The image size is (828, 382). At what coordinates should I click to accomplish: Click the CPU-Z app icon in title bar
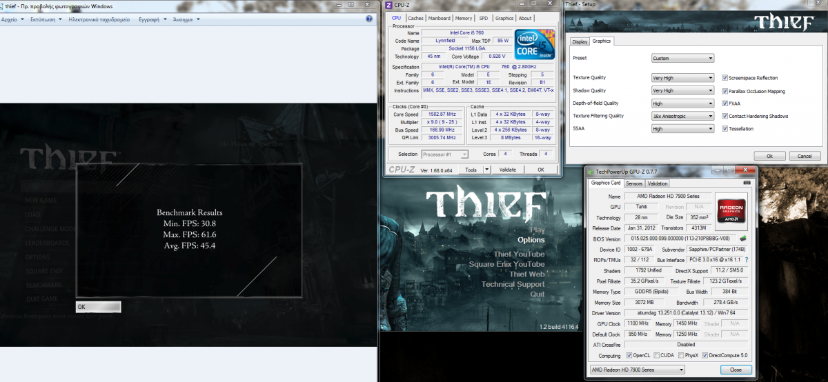tap(388, 6)
